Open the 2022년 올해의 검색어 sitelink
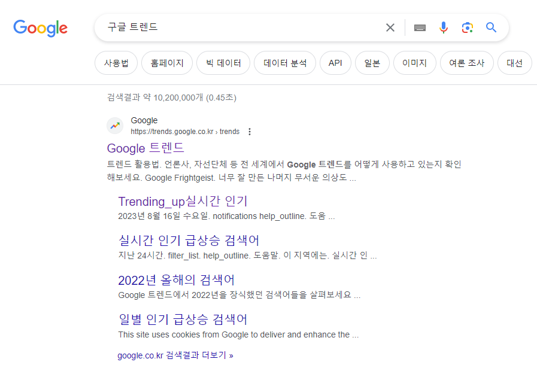 click(177, 280)
